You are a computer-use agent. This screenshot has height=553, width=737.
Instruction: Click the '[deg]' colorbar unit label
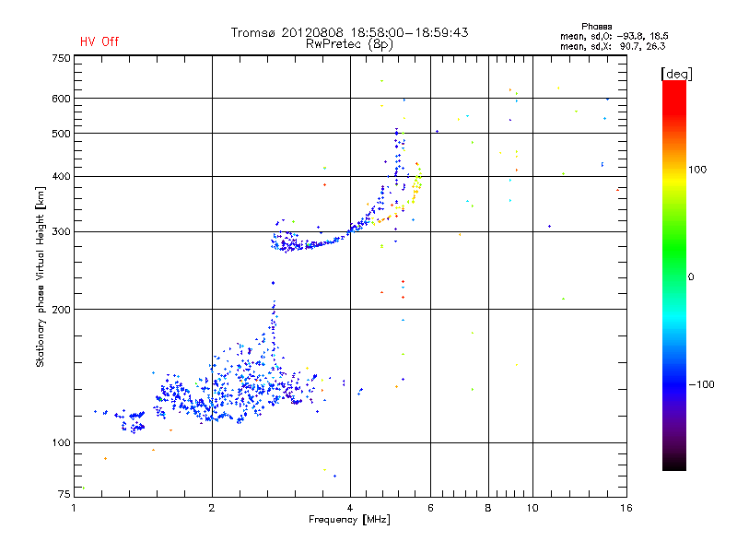point(676,74)
